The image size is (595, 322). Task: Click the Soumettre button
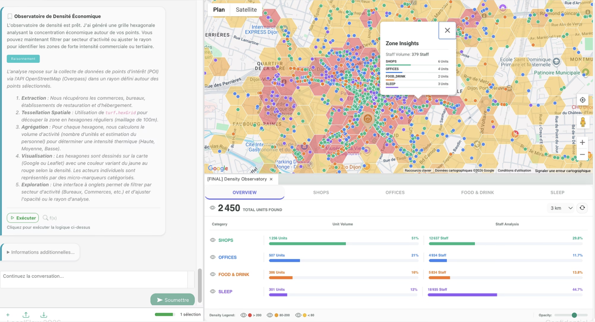[x=172, y=300]
